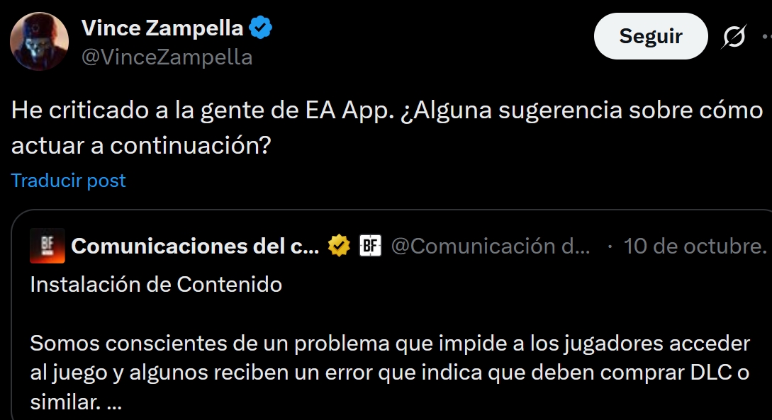This screenshot has width=772, height=420.
Task: Open the 10 de octubre timestamp
Action: [695, 246]
